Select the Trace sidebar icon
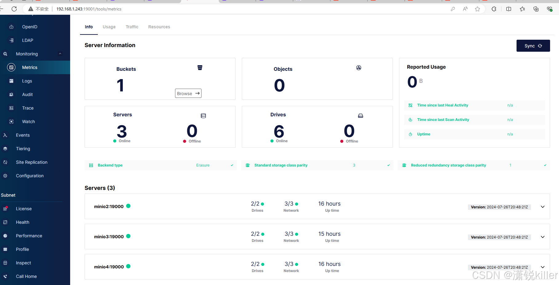The image size is (559, 285). pyautogui.click(x=11, y=108)
